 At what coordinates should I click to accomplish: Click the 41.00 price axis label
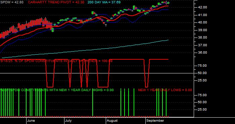coord(203,15)
